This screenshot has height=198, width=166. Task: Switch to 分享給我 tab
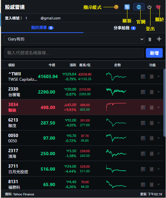[125, 28]
